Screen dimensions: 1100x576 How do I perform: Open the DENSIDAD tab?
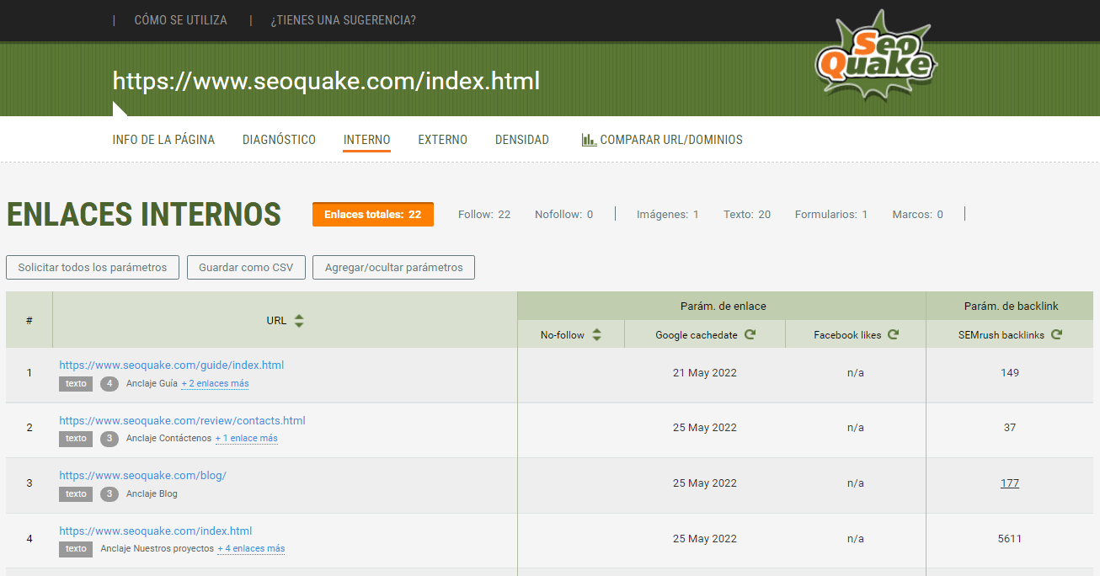[522, 139]
